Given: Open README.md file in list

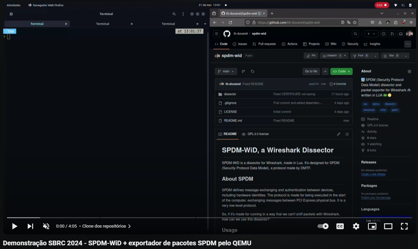Looking at the screenshot, I should pos(233,120).
